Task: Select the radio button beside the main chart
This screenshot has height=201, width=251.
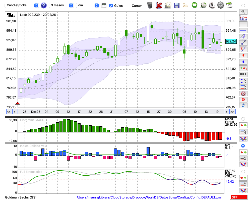Action: point(243,6)
